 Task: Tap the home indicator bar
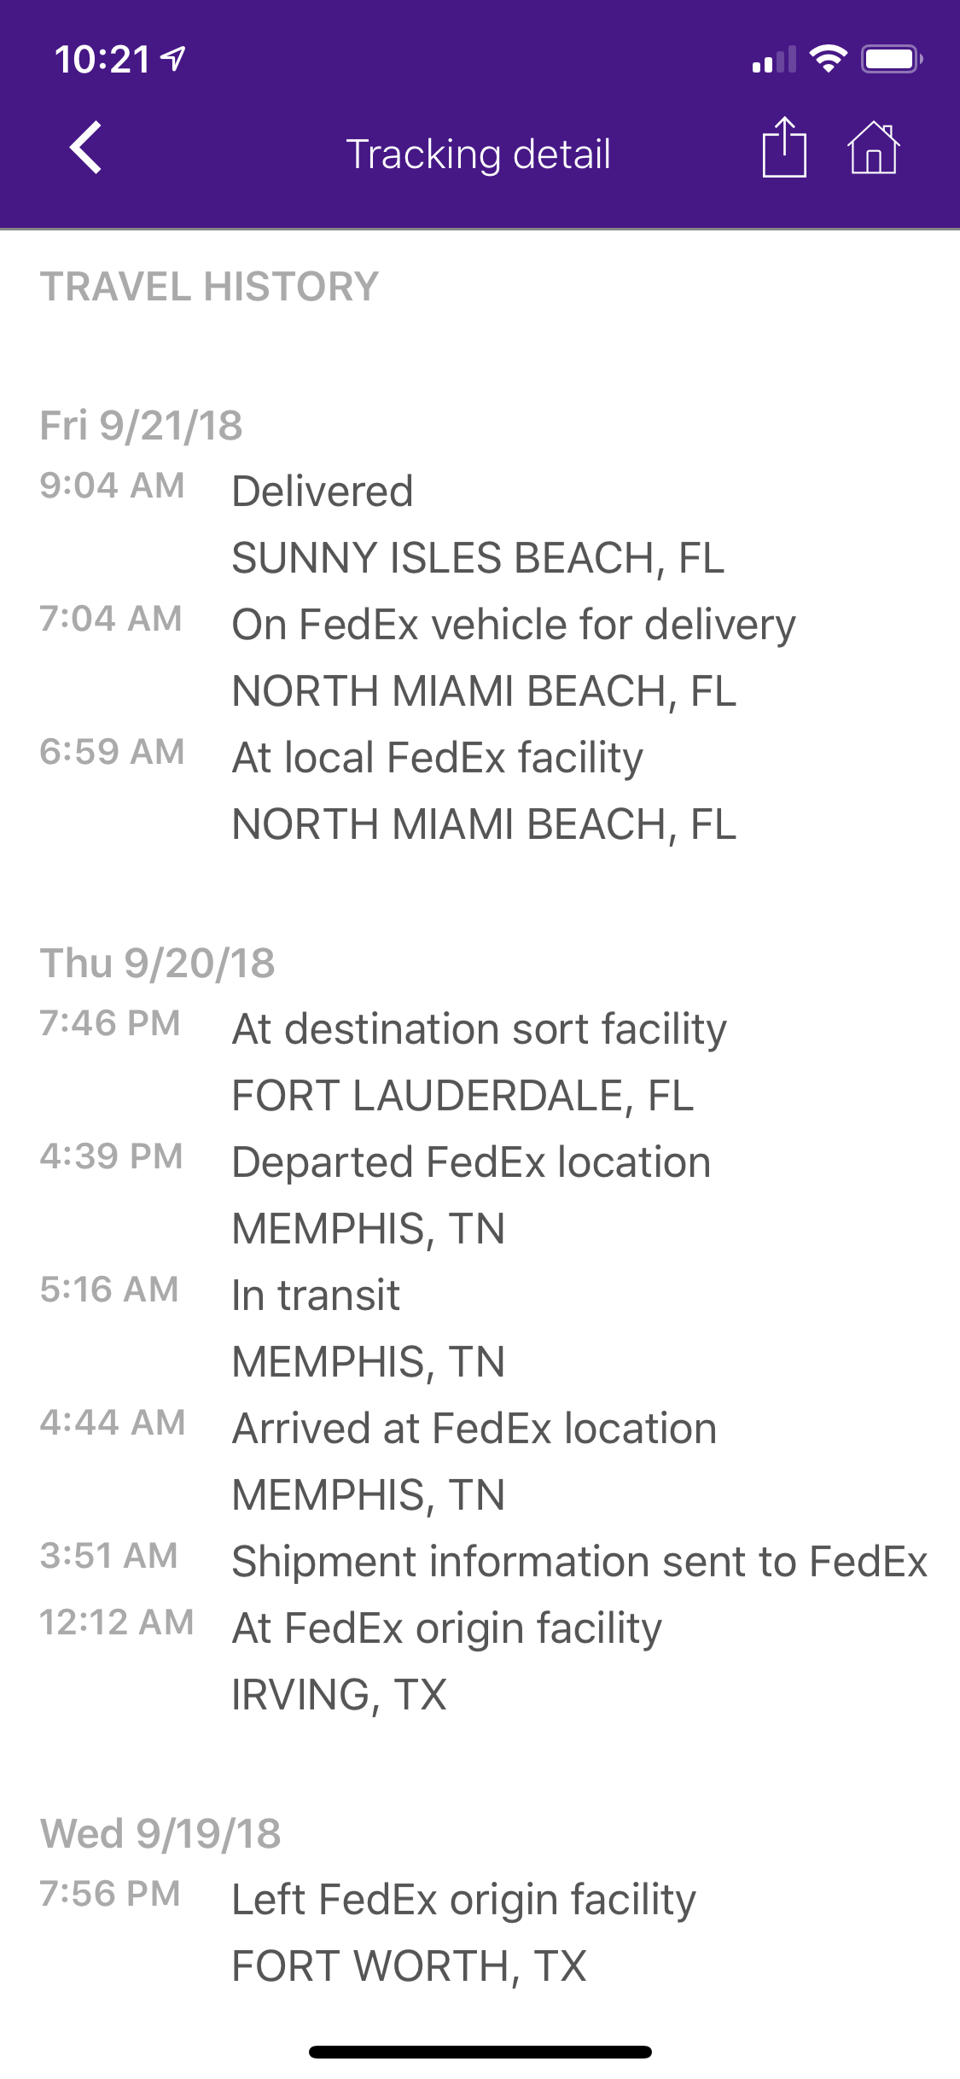480,2052
